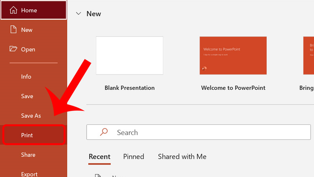Click the file type icon column header

(98, 176)
